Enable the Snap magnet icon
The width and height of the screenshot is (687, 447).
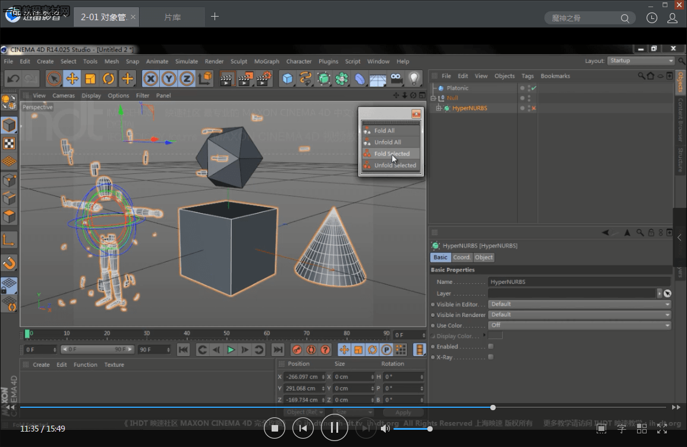click(9, 264)
